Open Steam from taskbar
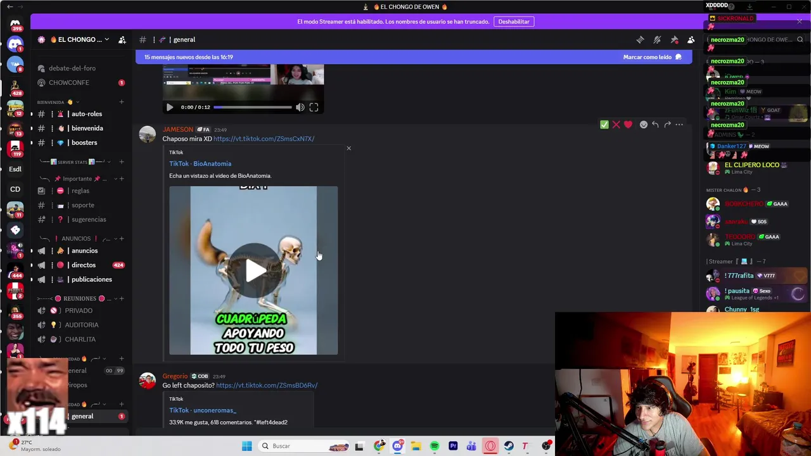This screenshot has height=456, width=811. [x=509, y=446]
